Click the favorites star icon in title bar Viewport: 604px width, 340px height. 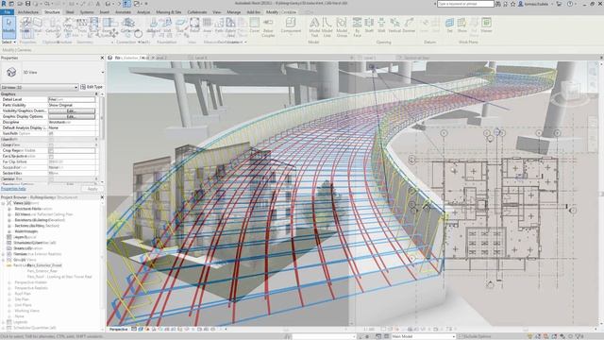pyautogui.click(x=512, y=4)
